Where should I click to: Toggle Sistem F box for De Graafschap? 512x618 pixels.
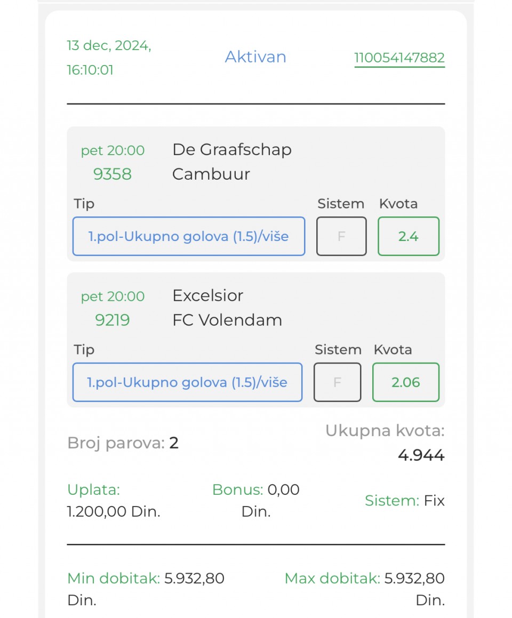[341, 236]
